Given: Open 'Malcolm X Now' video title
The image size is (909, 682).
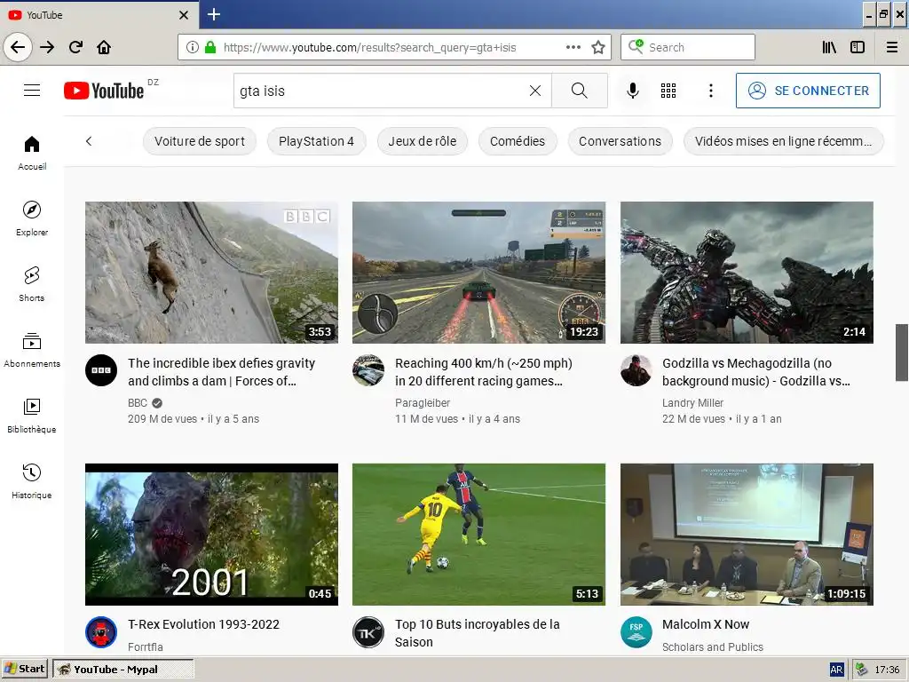Looking at the screenshot, I should click(x=706, y=624).
